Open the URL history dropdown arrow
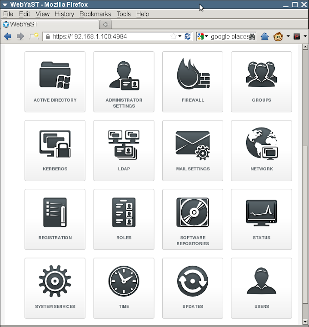 [x=180, y=36]
